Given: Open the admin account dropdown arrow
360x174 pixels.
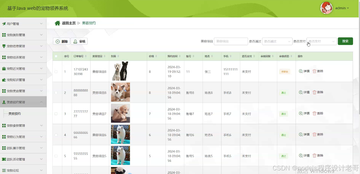Looking at the screenshot, I should (x=348, y=8).
